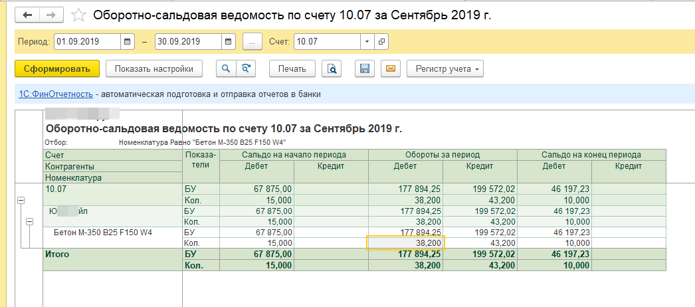Add report to favorites with star
Image resolution: width=695 pixels, height=307 pixels.
[x=78, y=15]
